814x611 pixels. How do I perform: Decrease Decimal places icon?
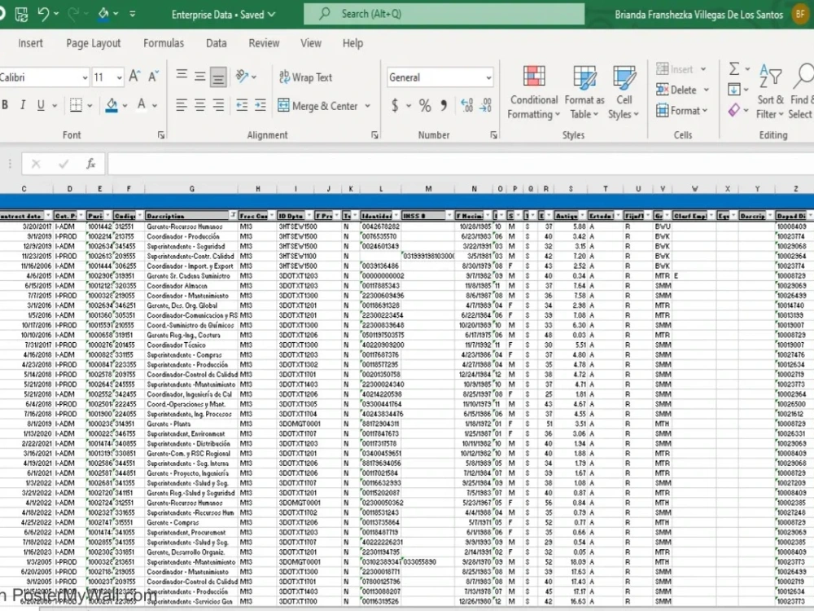click(485, 105)
